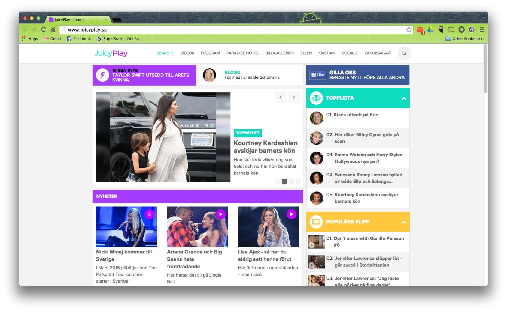The width and height of the screenshot is (507, 312).
Task: Select the third carousel indicator square
Action: click(291, 182)
